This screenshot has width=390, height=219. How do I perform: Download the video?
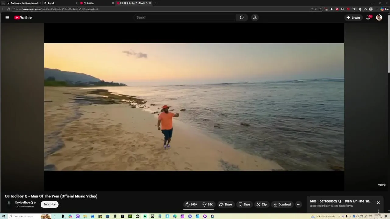coord(282,204)
